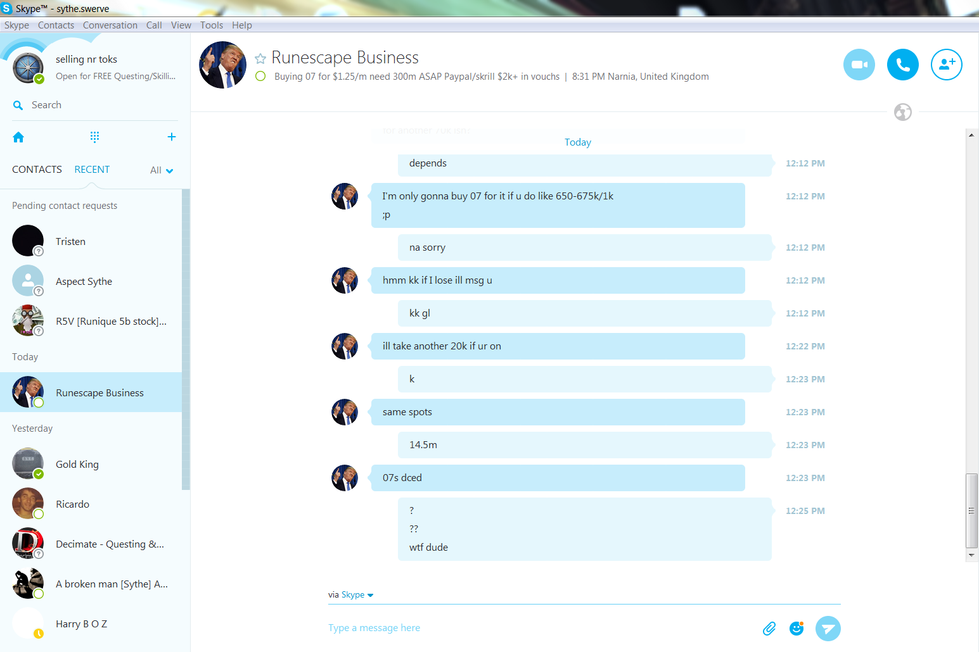Open the R5V [Runique 5b stock] contact

coord(91,321)
